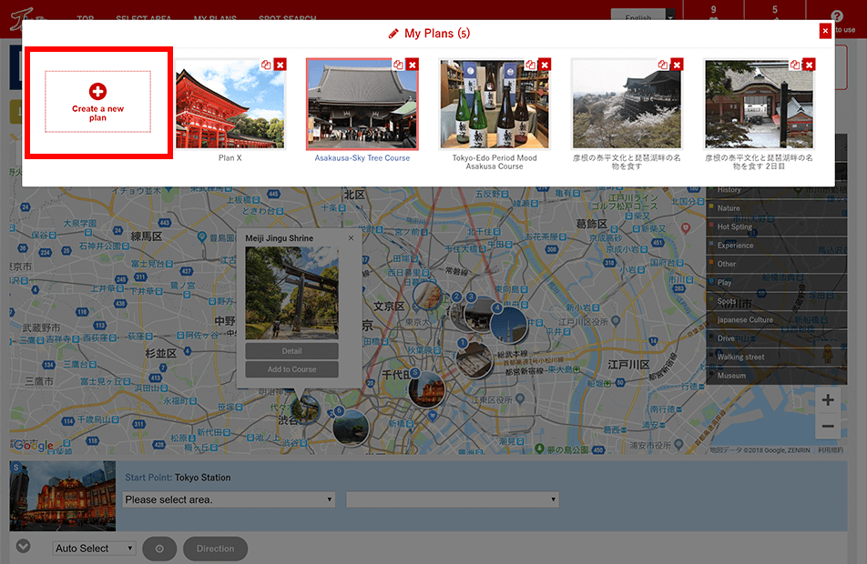The height and width of the screenshot is (564, 867).
Task: Open the sake bottles plan thumbnail
Action: click(495, 105)
